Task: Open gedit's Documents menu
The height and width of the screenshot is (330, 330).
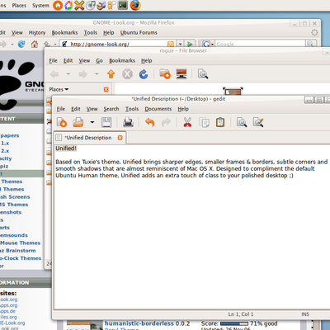Action: 158,109
